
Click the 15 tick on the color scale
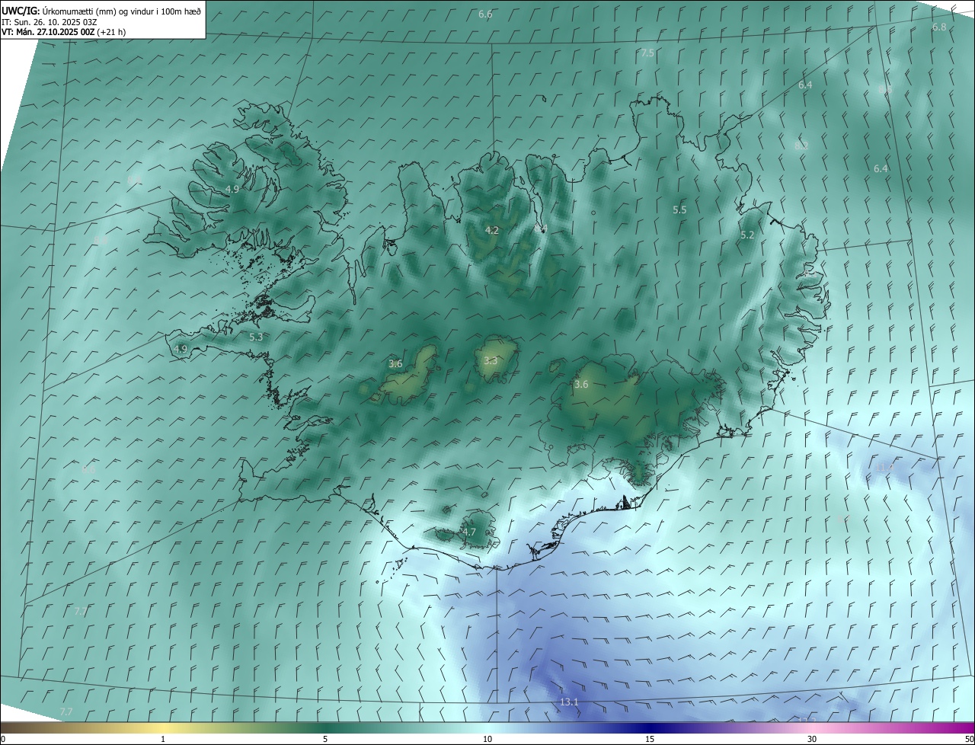(x=650, y=739)
